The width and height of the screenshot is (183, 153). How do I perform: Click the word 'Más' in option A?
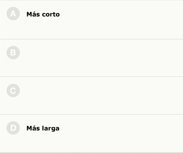coord(33,14)
